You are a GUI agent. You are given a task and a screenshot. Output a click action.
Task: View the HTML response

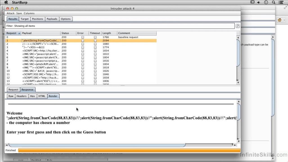[42, 96]
